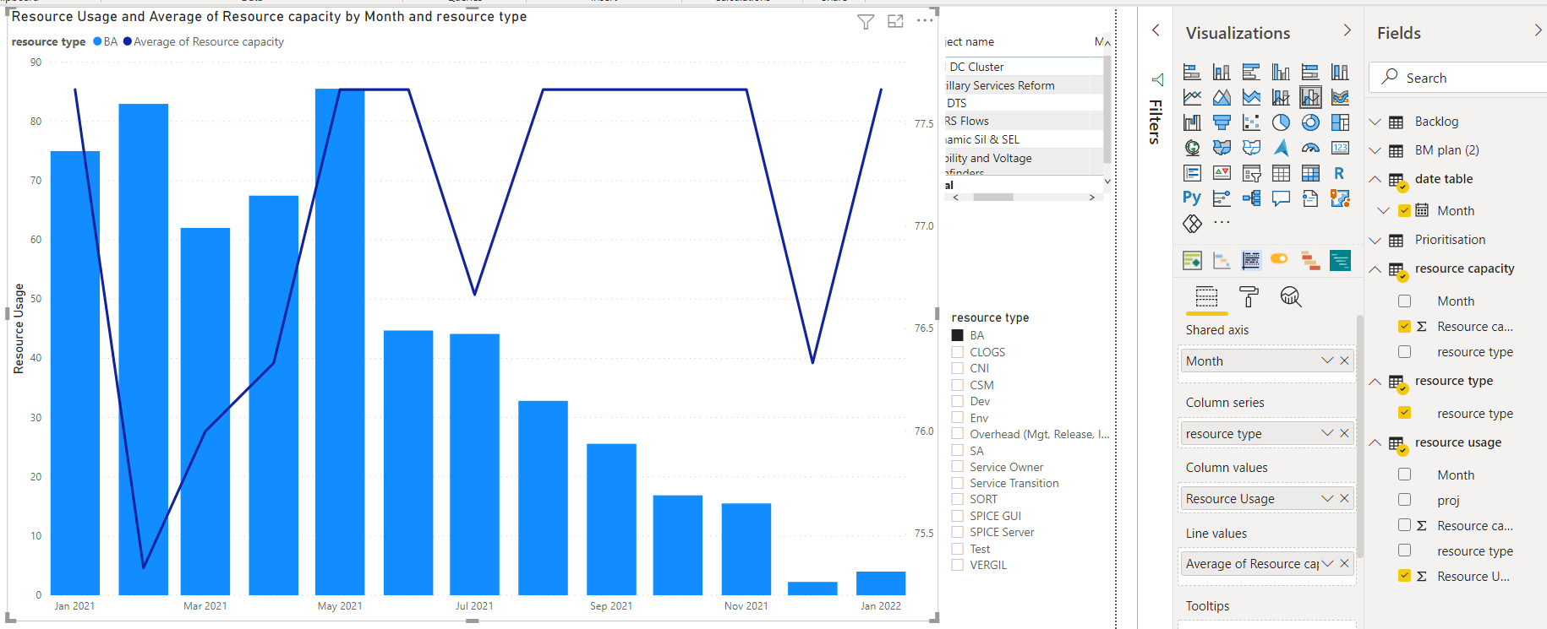Select the donut chart visual
This screenshot has width=1547, height=629.
pyautogui.click(x=1310, y=122)
